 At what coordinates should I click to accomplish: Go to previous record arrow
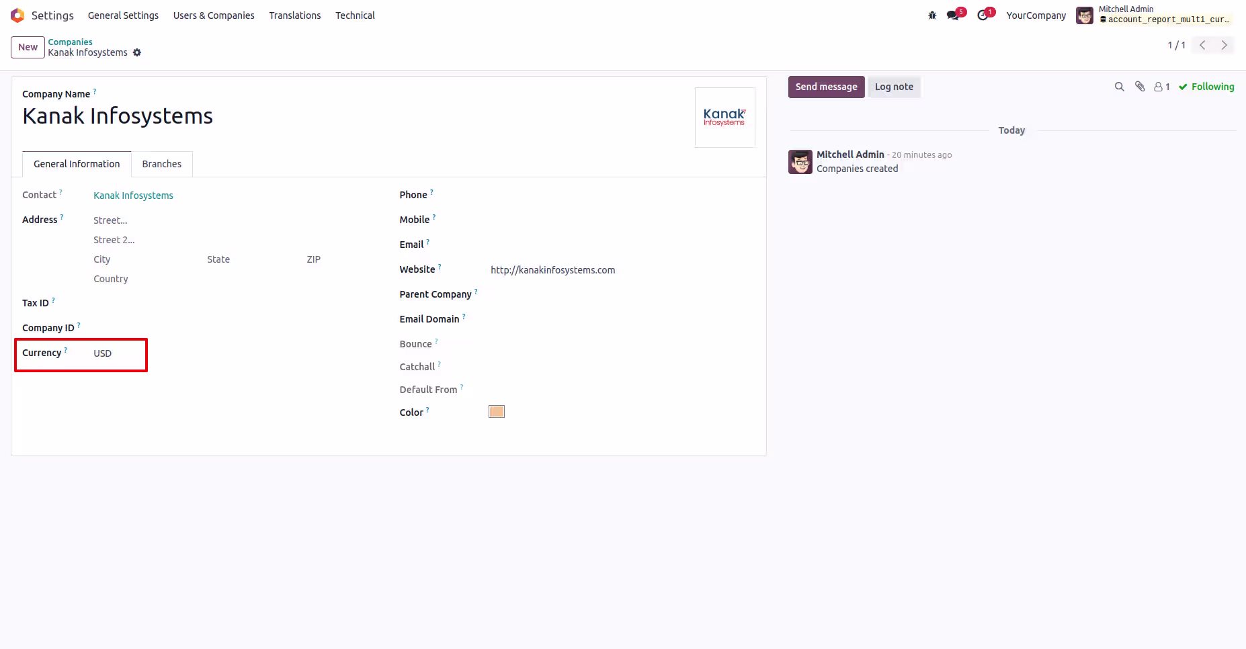[1202, 45]
